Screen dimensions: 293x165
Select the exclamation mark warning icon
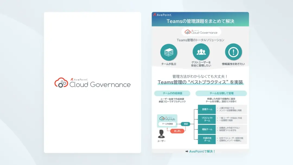click(x=233, y=52)
